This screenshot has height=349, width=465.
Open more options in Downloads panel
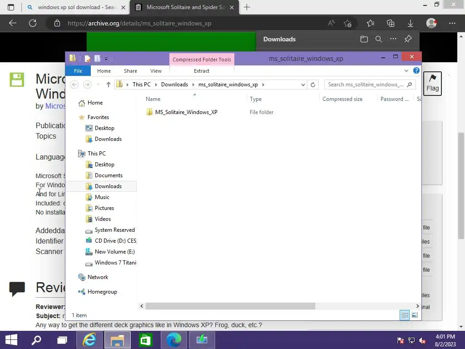pos(393,39)
